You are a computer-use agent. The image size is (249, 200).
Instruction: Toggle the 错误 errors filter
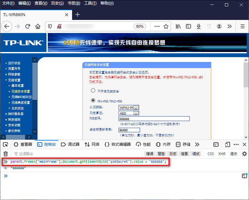coord(150,154)
